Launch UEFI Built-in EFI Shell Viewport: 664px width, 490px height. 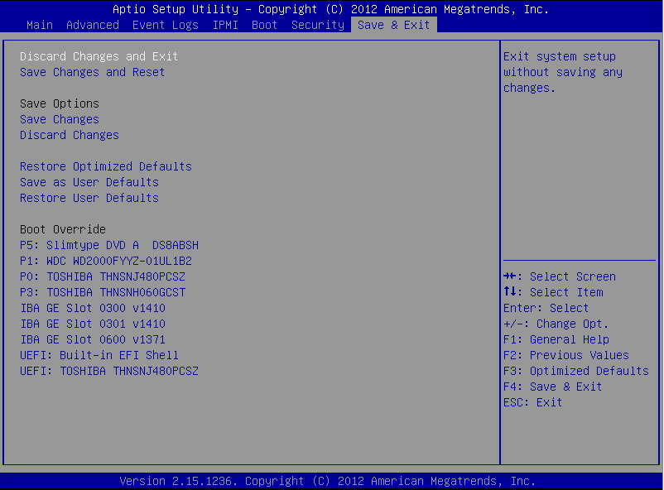(99, 355)
